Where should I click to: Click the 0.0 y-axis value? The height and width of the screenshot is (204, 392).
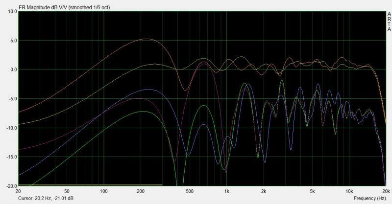14,69
